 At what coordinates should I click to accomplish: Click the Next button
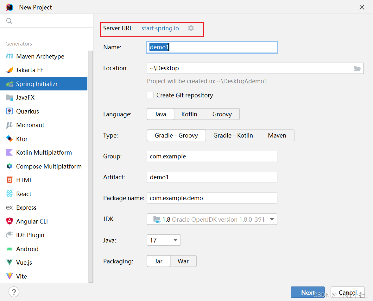[x=307, y=292]
